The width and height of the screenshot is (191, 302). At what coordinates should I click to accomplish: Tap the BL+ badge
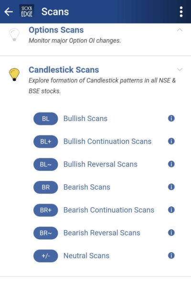(45, 142)
